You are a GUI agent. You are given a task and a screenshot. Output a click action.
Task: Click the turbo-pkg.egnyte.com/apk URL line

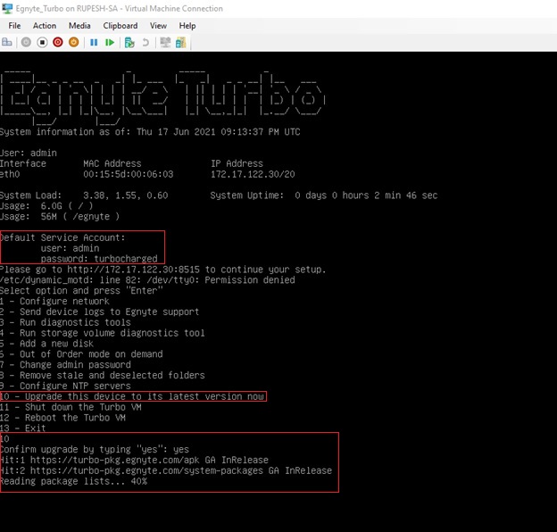coord(134,460)
